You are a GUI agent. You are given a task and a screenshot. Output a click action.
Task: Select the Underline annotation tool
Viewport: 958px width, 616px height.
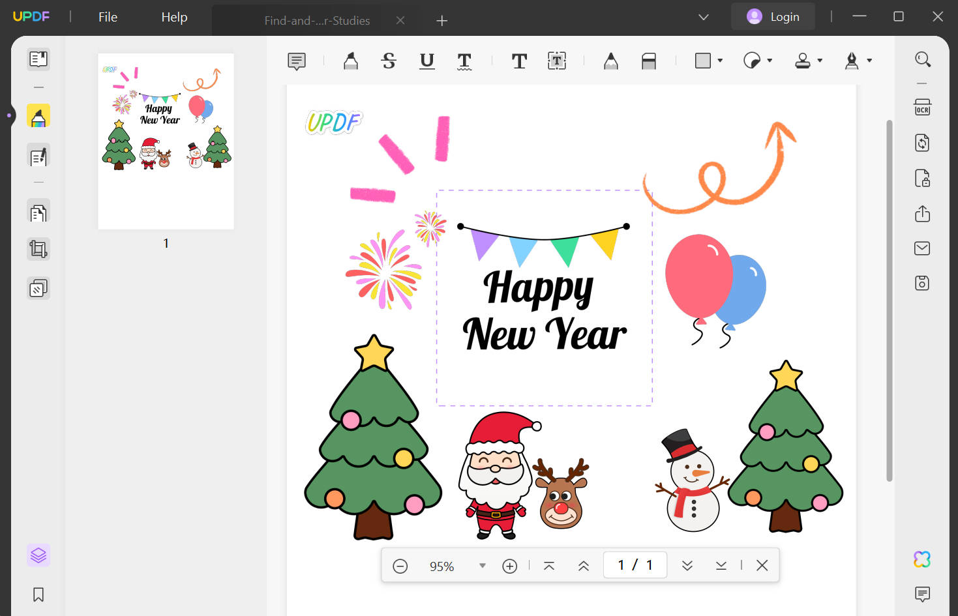[x=427, y=61]
